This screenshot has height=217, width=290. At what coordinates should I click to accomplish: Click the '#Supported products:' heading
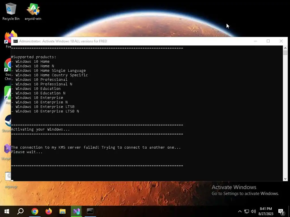point(33,57)
